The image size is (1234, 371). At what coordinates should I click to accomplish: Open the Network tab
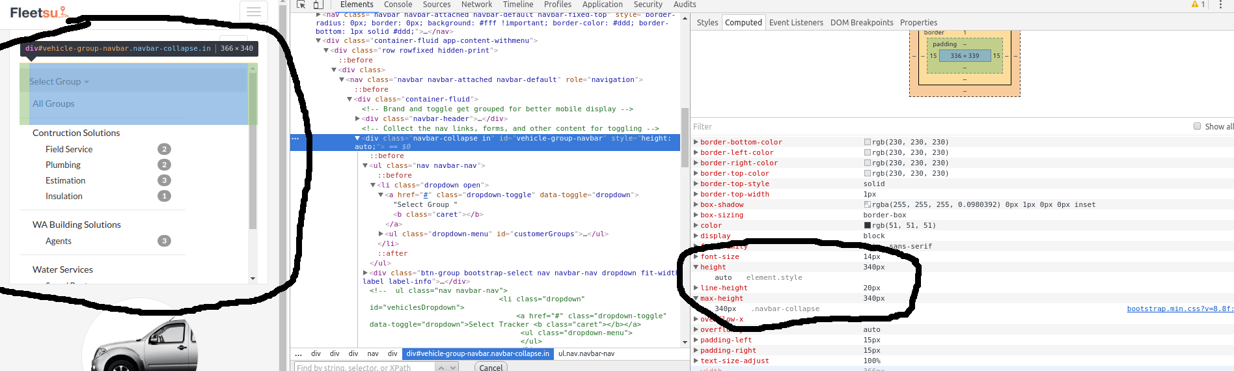476,5
